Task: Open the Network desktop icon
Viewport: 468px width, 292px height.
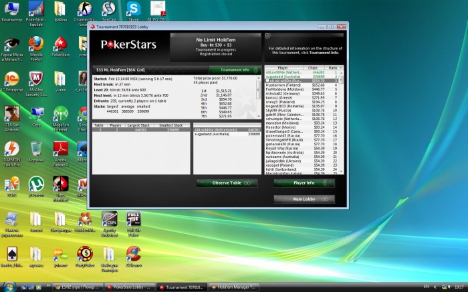Action: click(36, 117)
